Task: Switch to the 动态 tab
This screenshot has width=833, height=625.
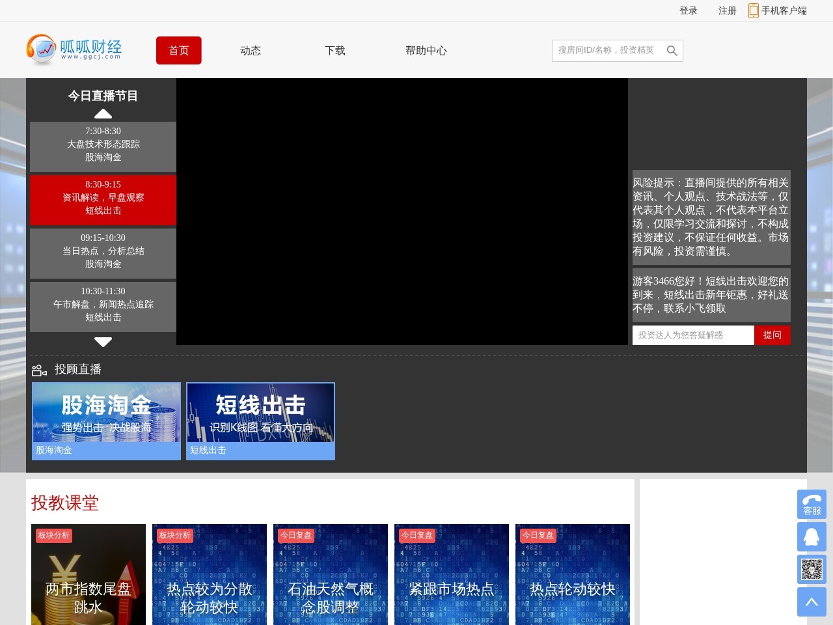Action: 250,50
